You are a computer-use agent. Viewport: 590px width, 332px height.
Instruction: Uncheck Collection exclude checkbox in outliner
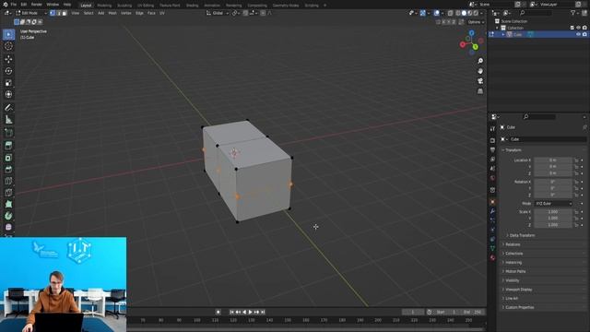coord(572,28)
